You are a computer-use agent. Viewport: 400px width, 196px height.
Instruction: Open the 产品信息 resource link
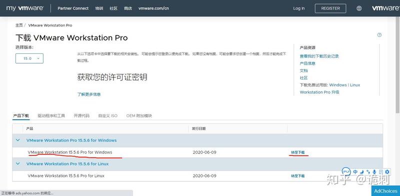pyautogui.click(x=307, y=63)
